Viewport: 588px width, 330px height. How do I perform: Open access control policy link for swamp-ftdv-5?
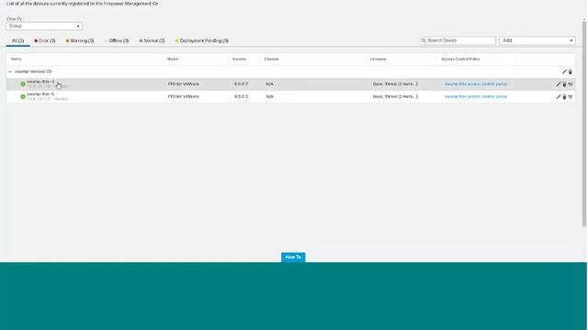[476, 96]
